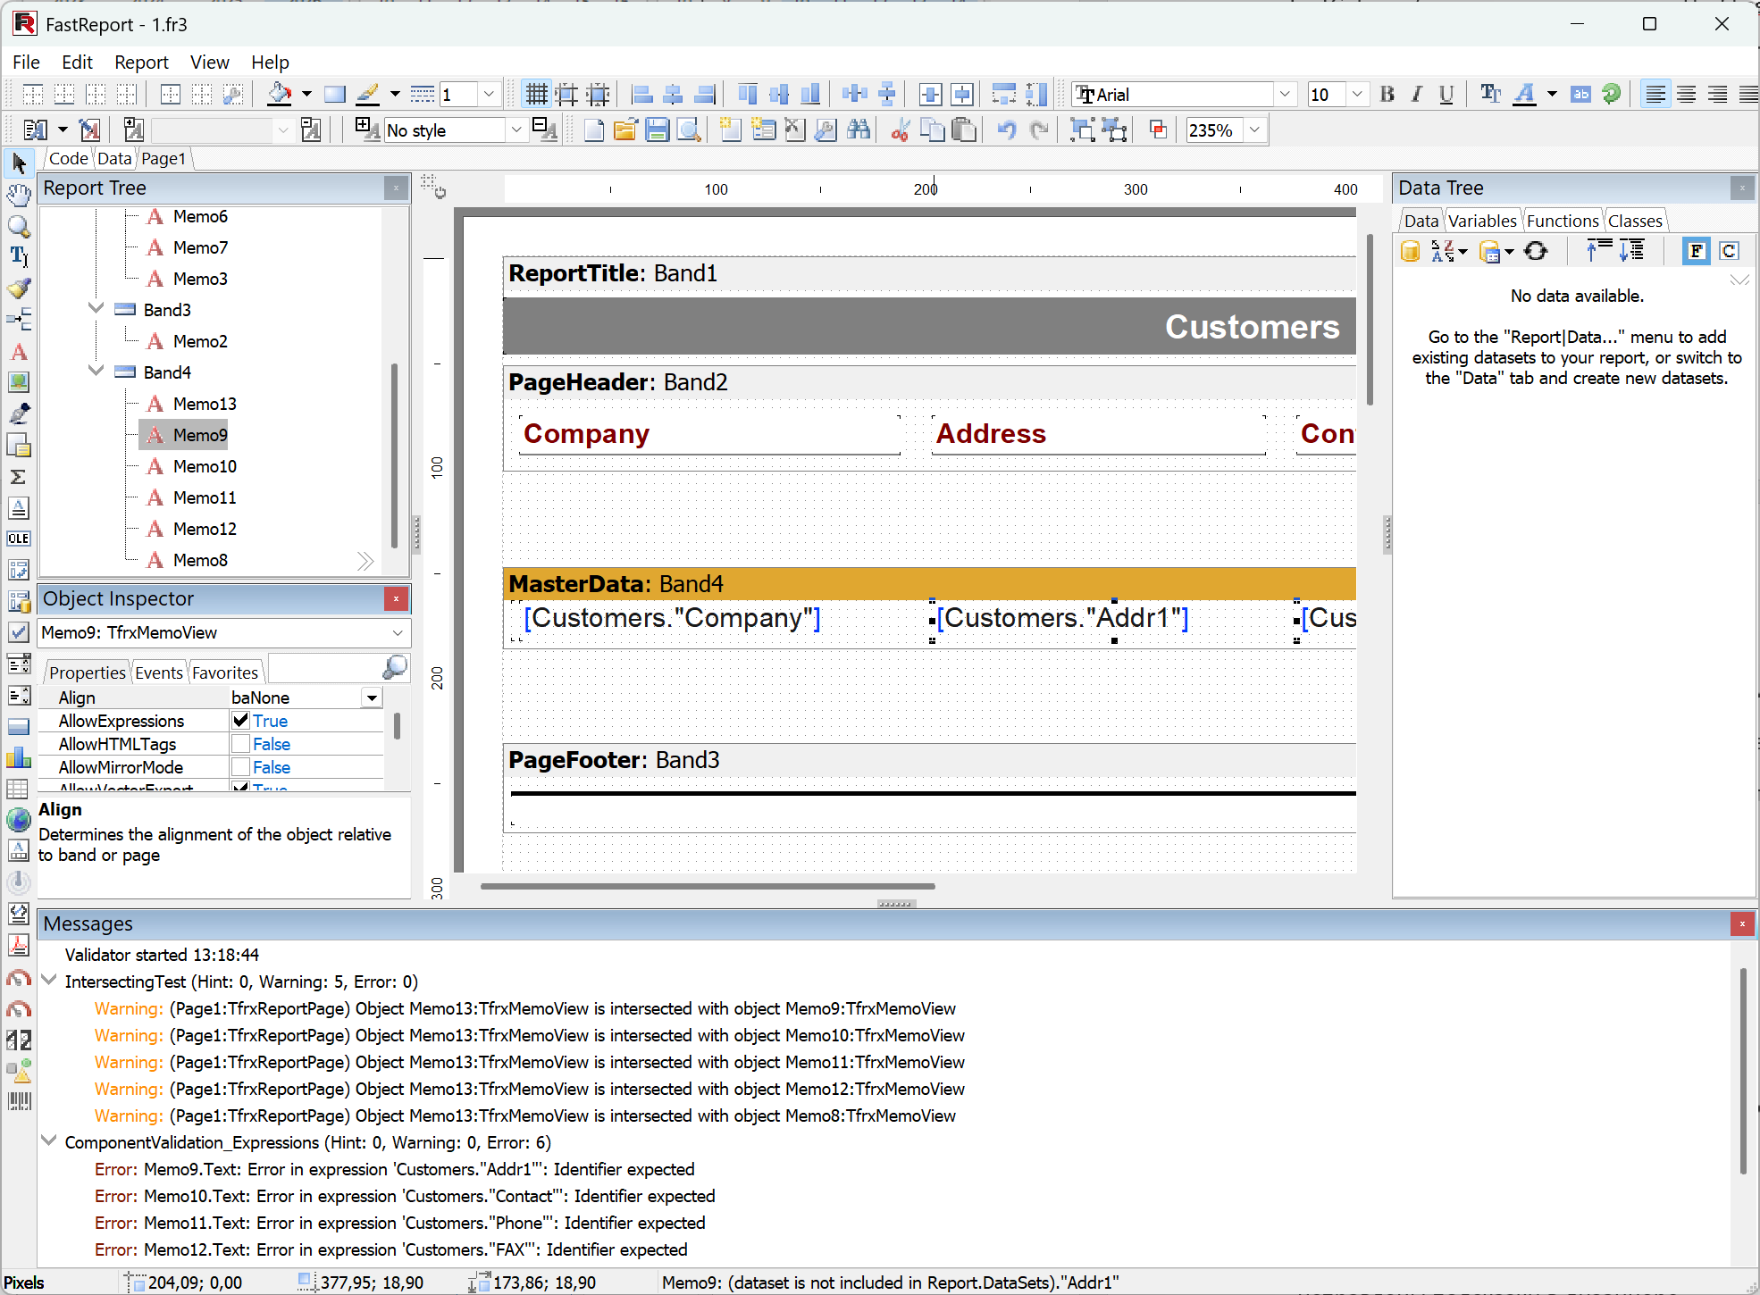Select Memo10 in the Report Tree
Viewport: 1760px width, 1295px height.
[205, 466]
